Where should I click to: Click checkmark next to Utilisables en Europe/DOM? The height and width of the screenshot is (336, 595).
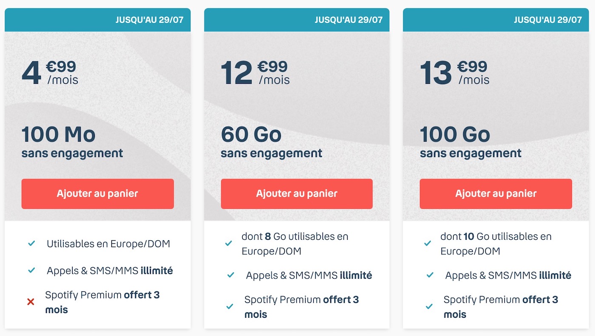click(x=31, y=244)
